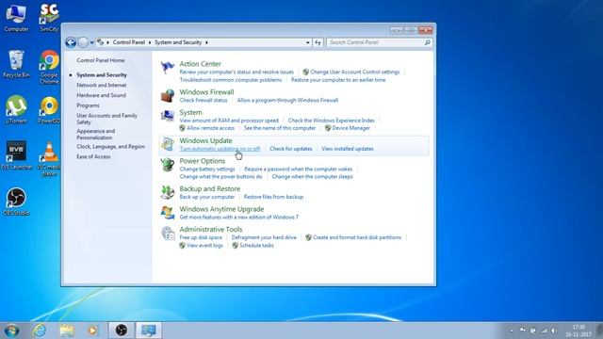Open the Action Center heading link

point(200,64)
